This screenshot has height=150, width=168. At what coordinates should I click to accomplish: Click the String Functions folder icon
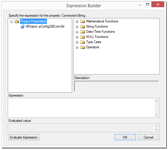82,26
